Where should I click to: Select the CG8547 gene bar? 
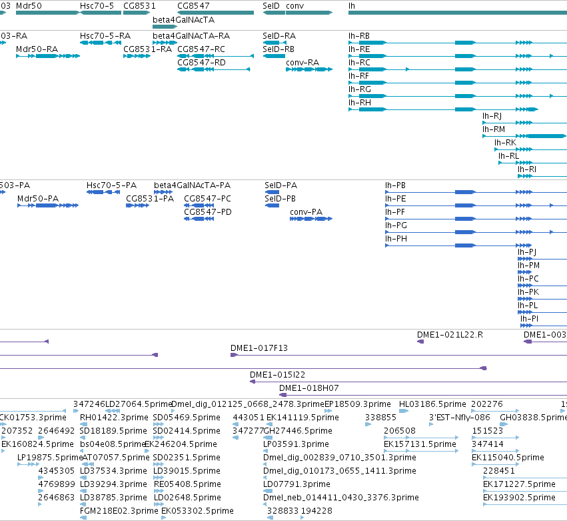215,13
